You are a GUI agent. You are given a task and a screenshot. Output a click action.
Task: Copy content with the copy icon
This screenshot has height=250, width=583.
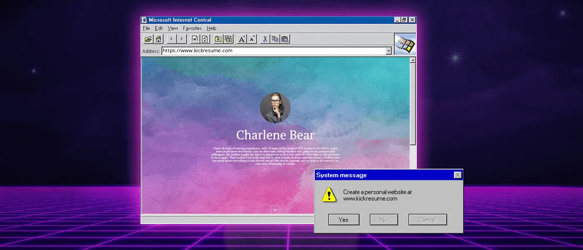pyautogui.click(x=275, y=39)
